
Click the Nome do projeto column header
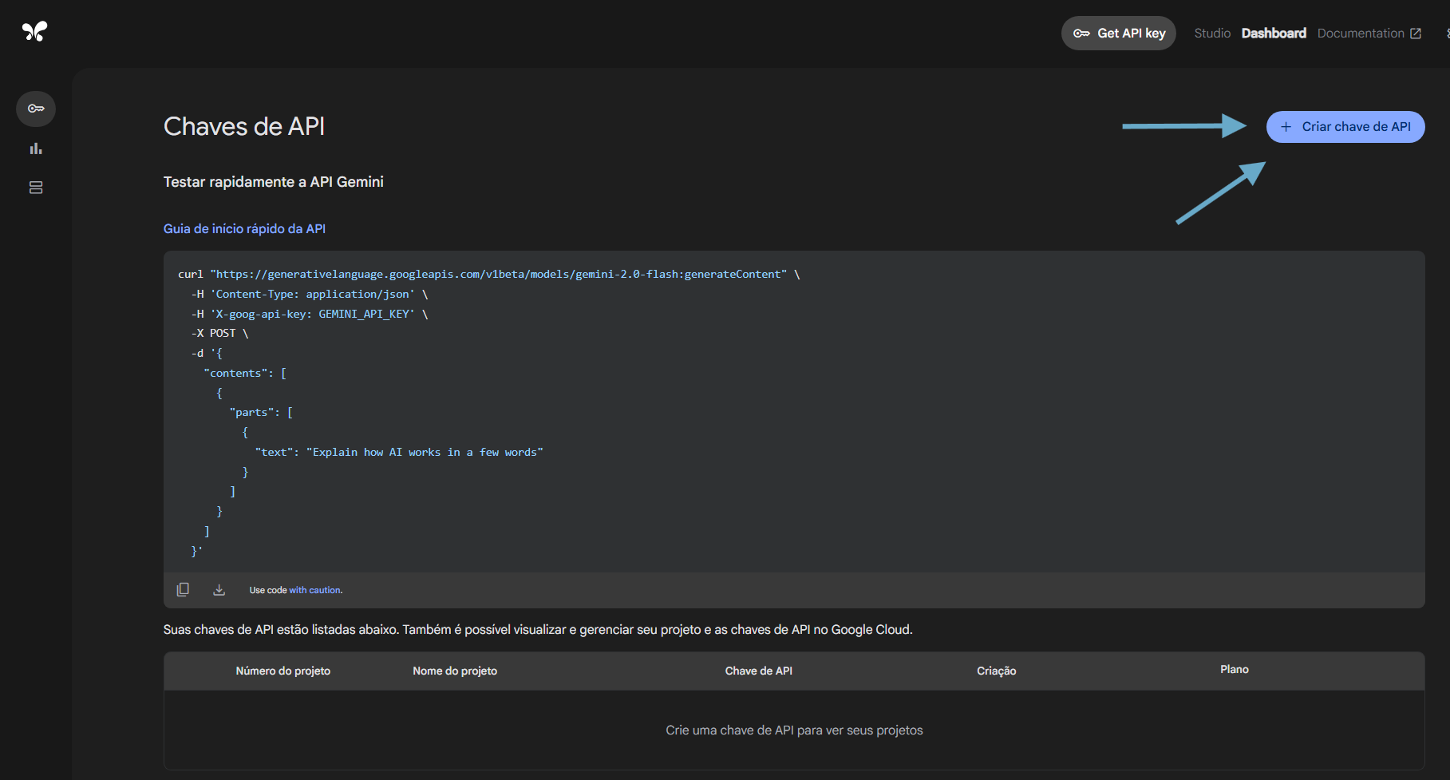point(455,671)
